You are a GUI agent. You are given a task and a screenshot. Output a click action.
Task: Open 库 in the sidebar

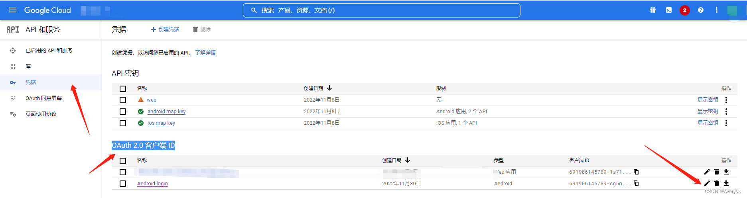[x=51, y=67]
